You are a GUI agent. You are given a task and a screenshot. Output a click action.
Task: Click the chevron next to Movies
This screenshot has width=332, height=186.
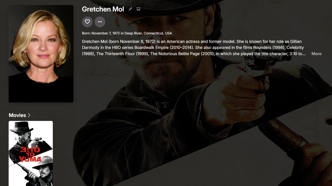pyautogui.click(x=29, y=115)
